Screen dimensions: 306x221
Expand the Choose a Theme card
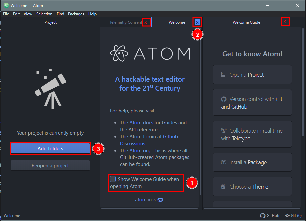pyautogui.click(x=252, y=187)
